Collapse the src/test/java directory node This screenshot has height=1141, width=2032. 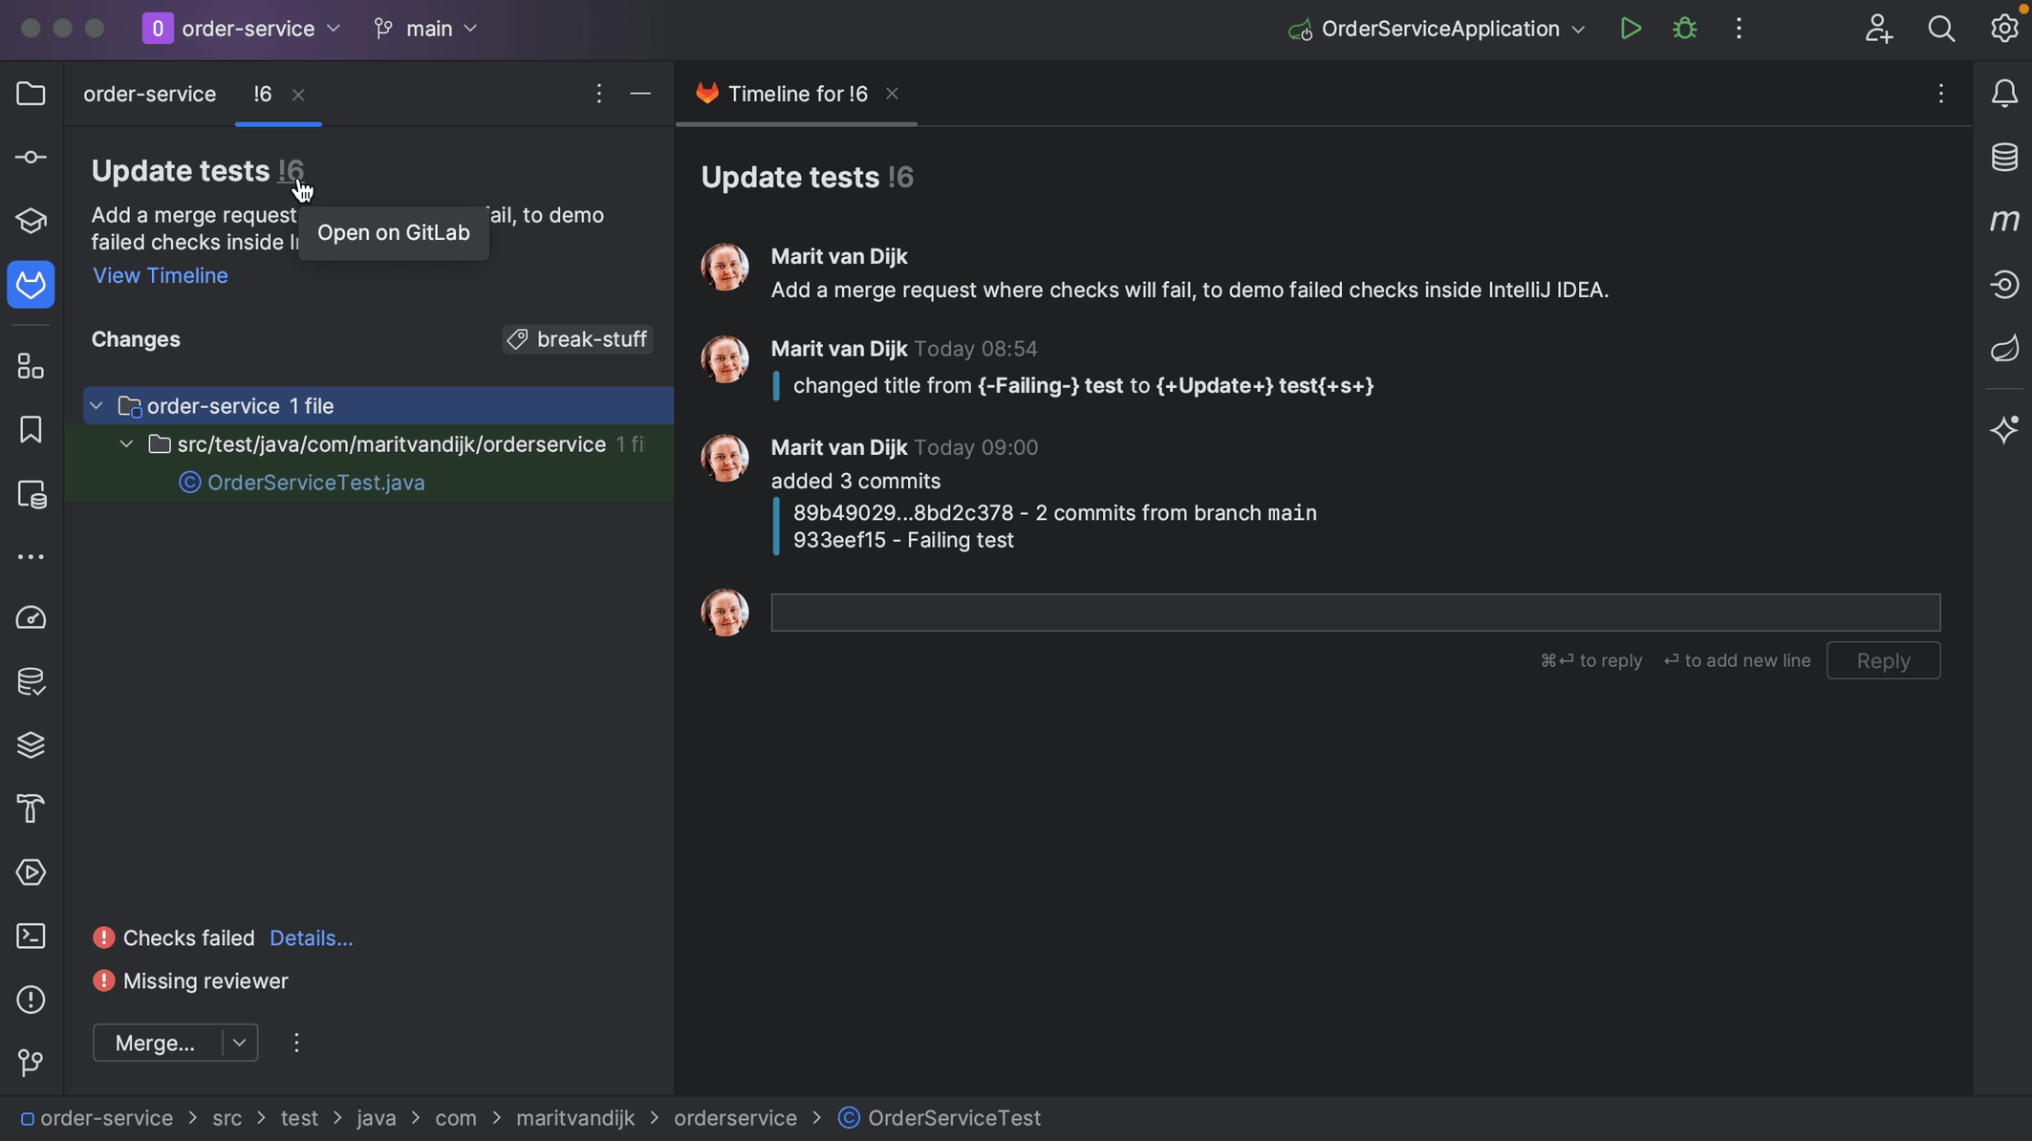click(125, 445)
